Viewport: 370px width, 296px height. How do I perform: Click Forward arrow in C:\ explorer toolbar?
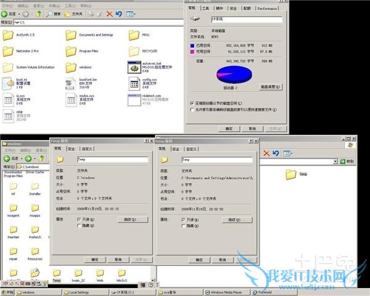pos(25,14)
